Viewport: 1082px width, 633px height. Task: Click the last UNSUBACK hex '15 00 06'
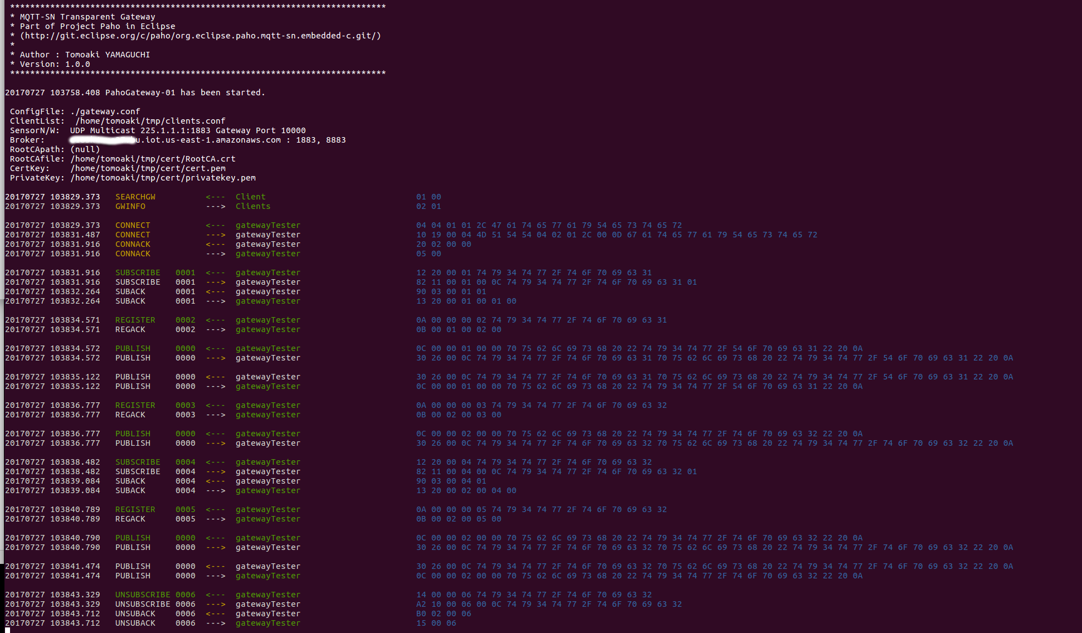436,623
